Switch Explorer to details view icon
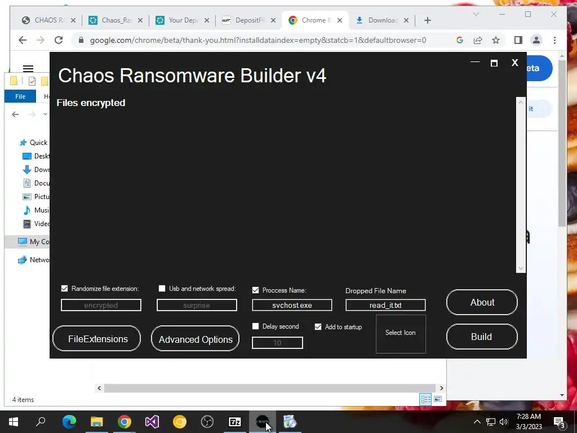 (426, 400)
